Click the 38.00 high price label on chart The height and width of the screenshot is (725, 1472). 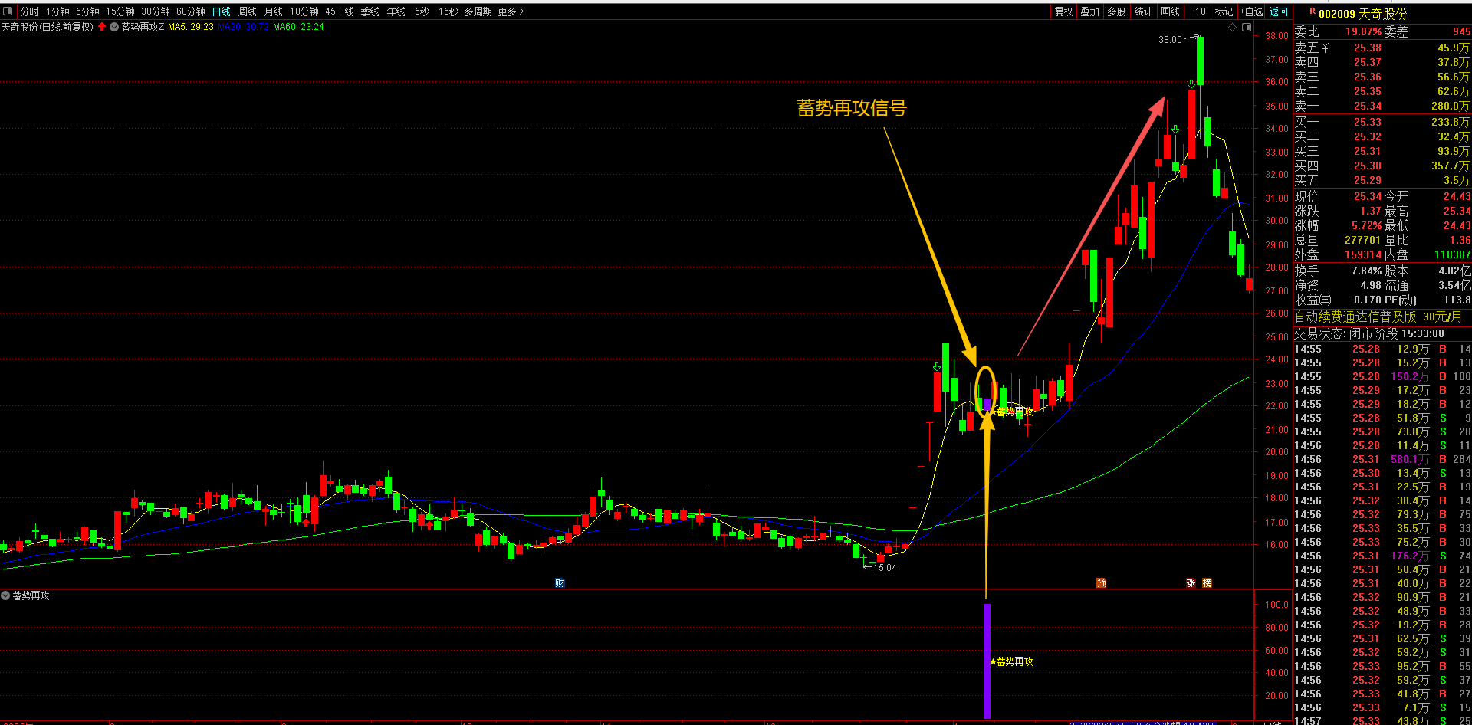1170,40
